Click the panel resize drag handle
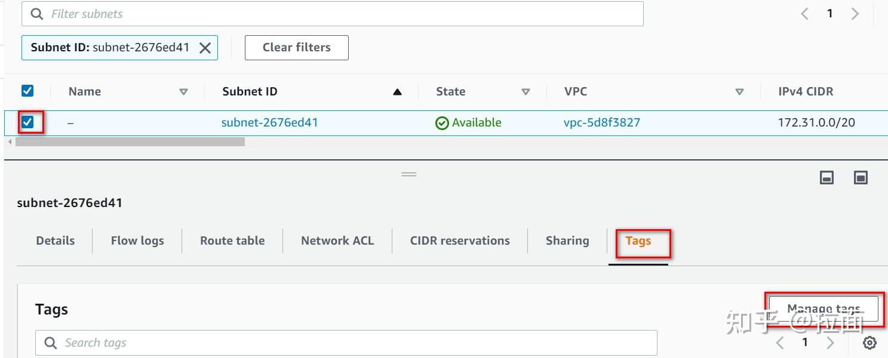 point(409,174)
